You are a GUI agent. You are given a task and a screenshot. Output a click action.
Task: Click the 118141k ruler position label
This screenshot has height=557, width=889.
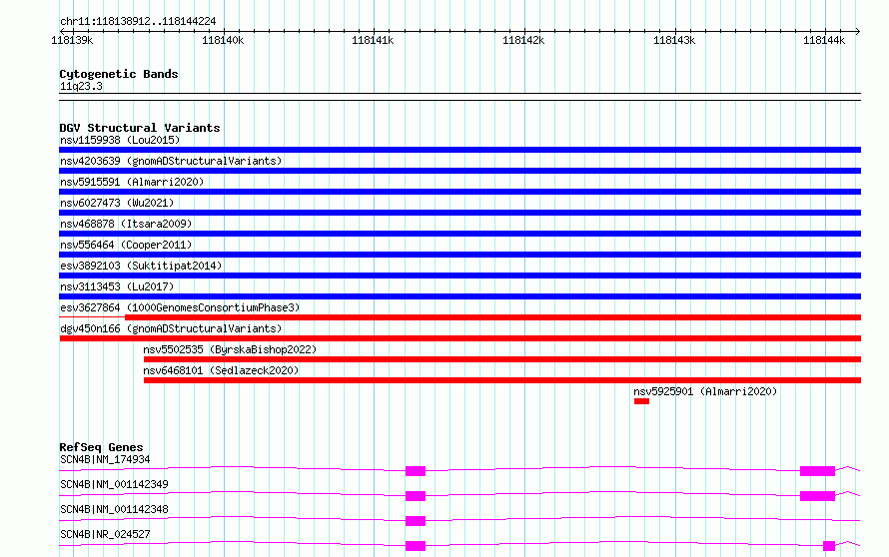tap(373, 40)
